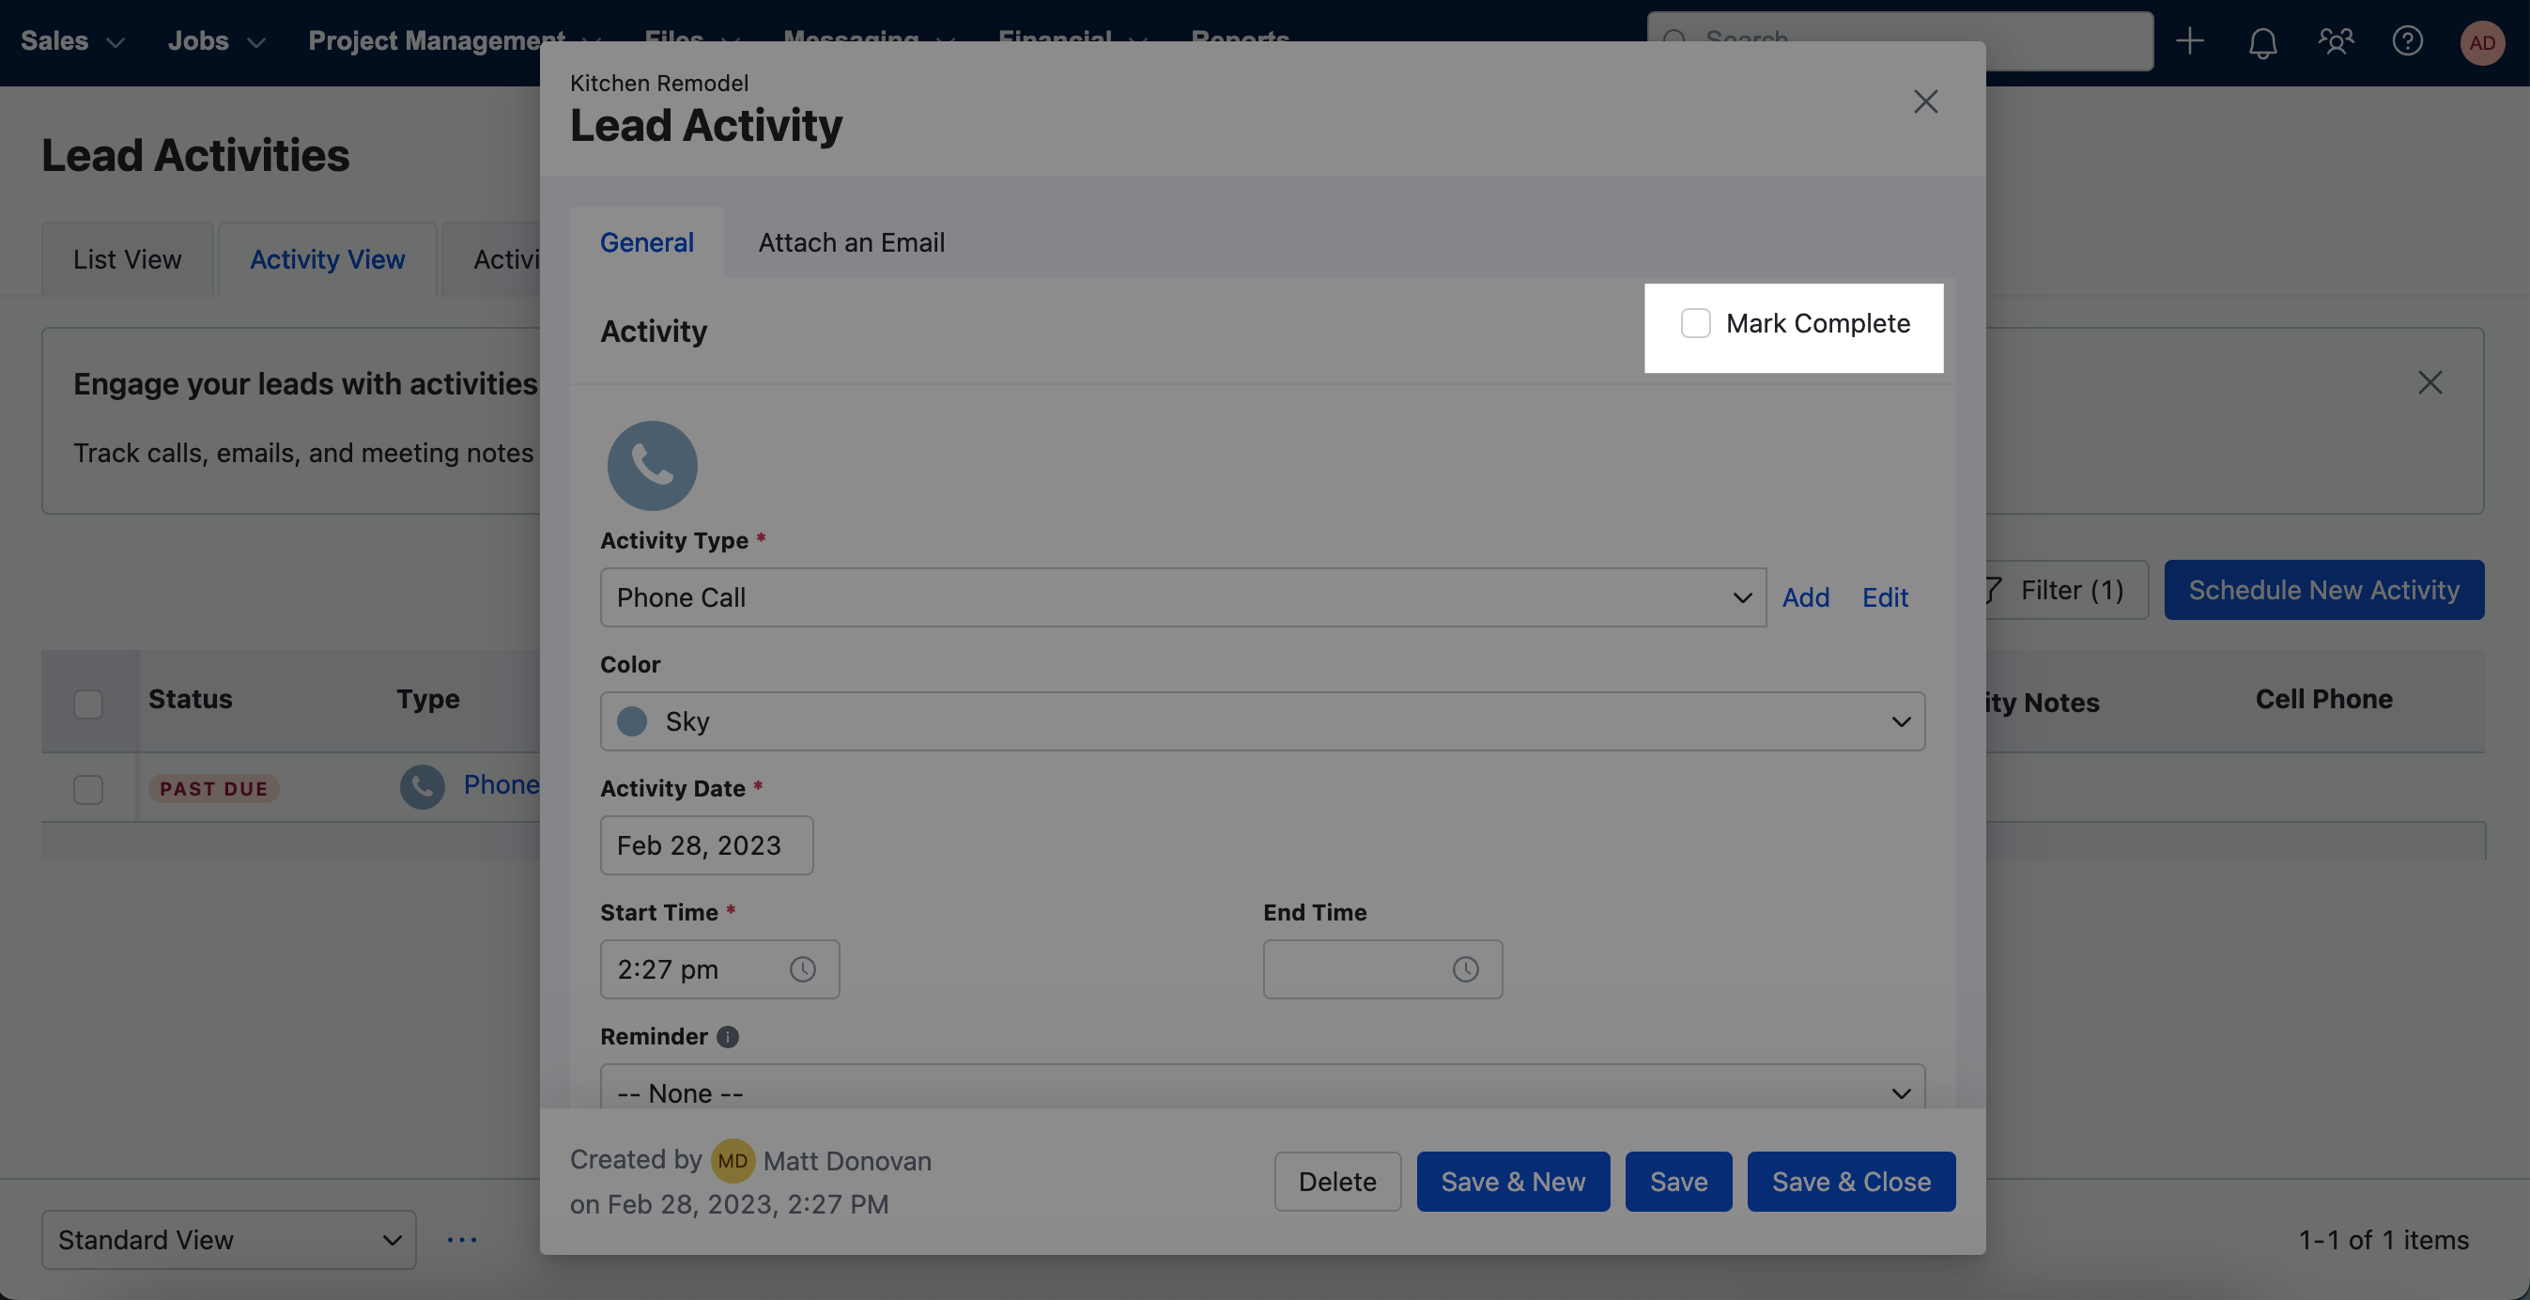Click the Add activity type link
Screen dimensions: 2530x1300
point(1805,597)
